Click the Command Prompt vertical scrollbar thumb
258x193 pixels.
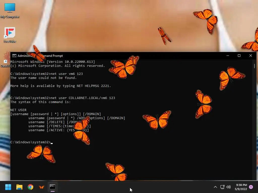coord(254,66)
